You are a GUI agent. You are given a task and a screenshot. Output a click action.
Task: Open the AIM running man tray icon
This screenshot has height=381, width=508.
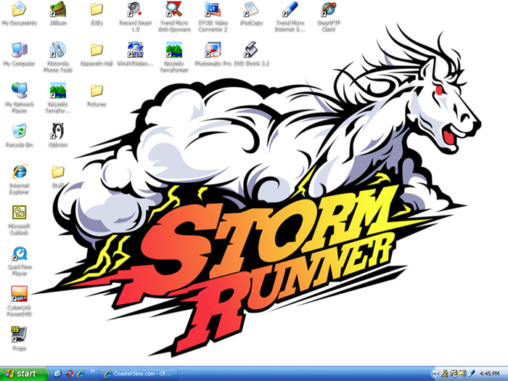(x=445, y=374)
